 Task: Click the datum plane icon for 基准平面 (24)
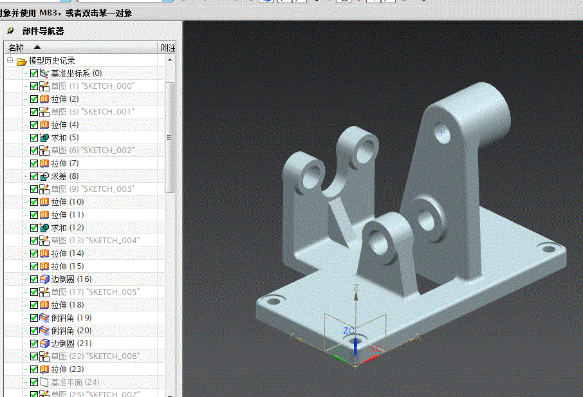click(44, 382)
